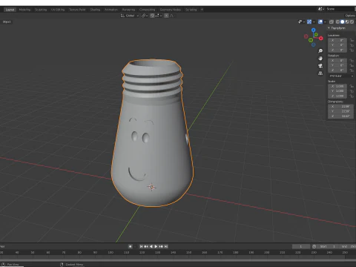Click the blue Z axis on gizmo
The width and height of the screenshot is (356, 267).
(x=314, y=30)
